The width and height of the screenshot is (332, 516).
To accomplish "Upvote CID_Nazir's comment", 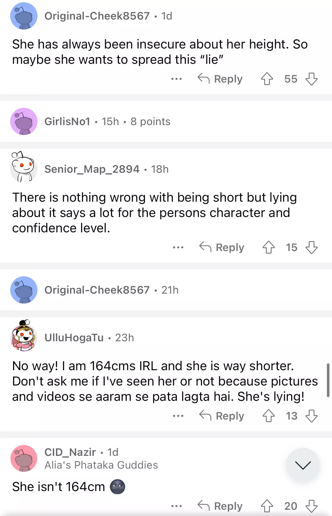I will 267,506.
